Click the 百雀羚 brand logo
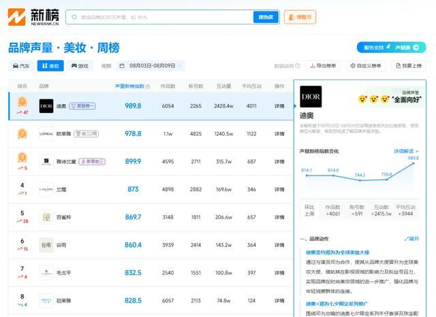The width and height of the screenshot is (436, 317). click(x=46, y=217)
